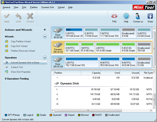Viewport: 157px width, 122px height.
Task: Open the Help menu
Action: click(x=70, y=7)
